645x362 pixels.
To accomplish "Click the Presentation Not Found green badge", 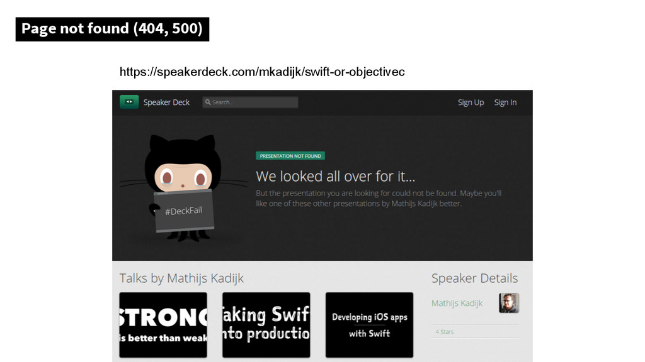I will point(290,156).
